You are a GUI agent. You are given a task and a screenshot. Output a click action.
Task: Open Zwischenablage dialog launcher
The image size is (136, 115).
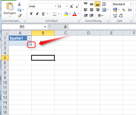click(x=25, y=21)
